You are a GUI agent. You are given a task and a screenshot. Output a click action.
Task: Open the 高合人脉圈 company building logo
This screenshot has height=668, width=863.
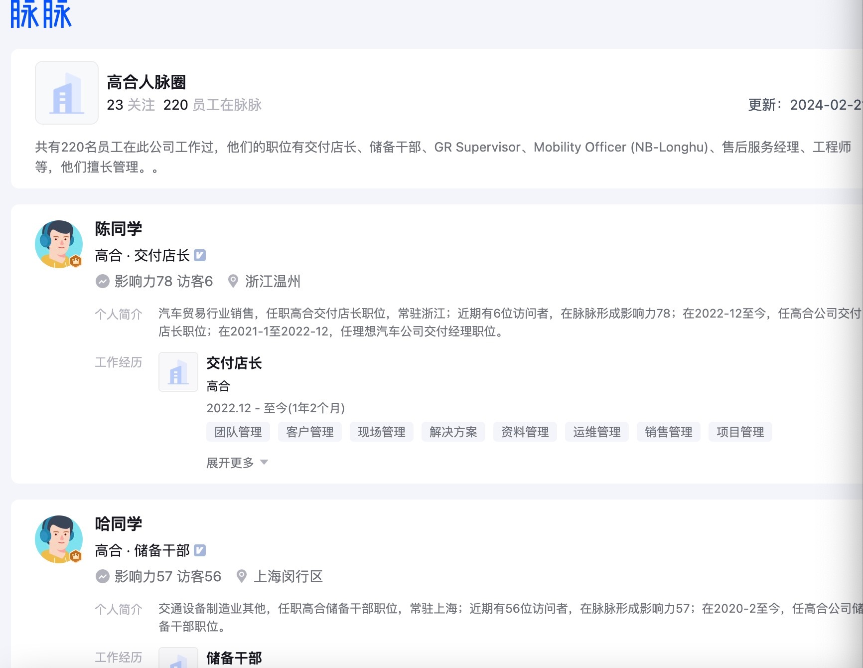point(67,93)
